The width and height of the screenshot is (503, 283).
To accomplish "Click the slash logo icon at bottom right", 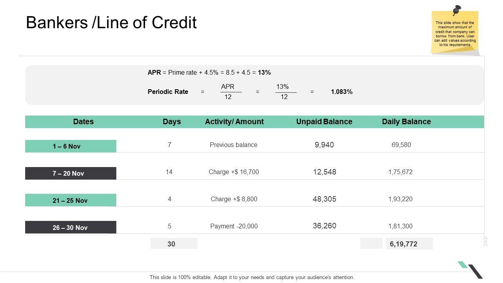I will coord(471,270).
